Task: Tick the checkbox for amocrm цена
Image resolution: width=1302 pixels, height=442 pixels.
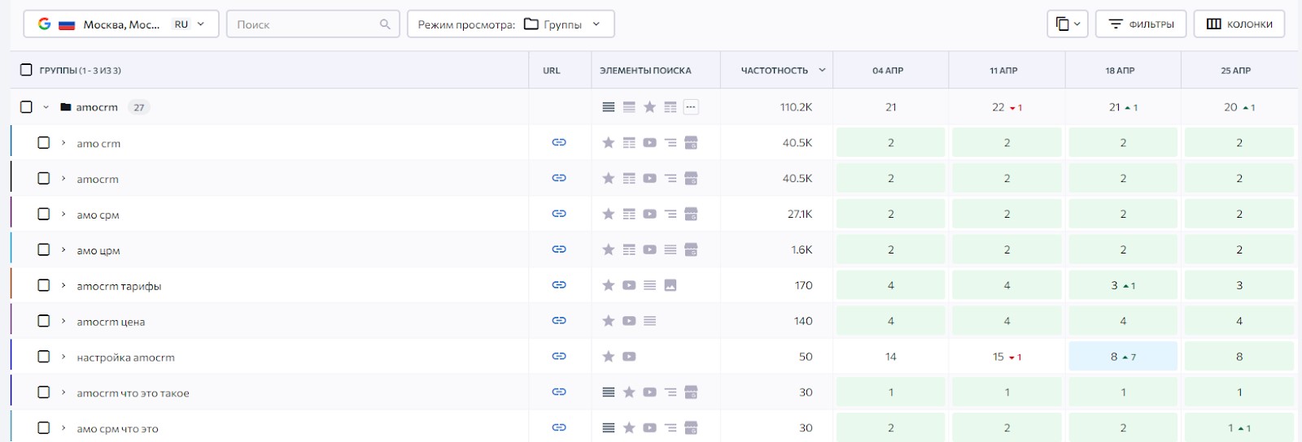Action: tap(44, 321)
